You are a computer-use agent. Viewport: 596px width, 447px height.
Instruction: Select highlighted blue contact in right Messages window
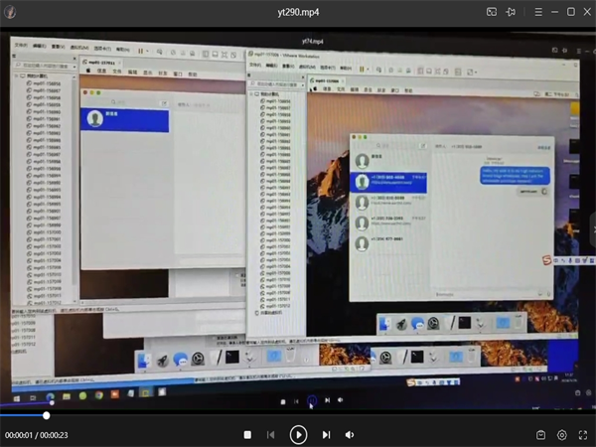[x=388, y=182]
